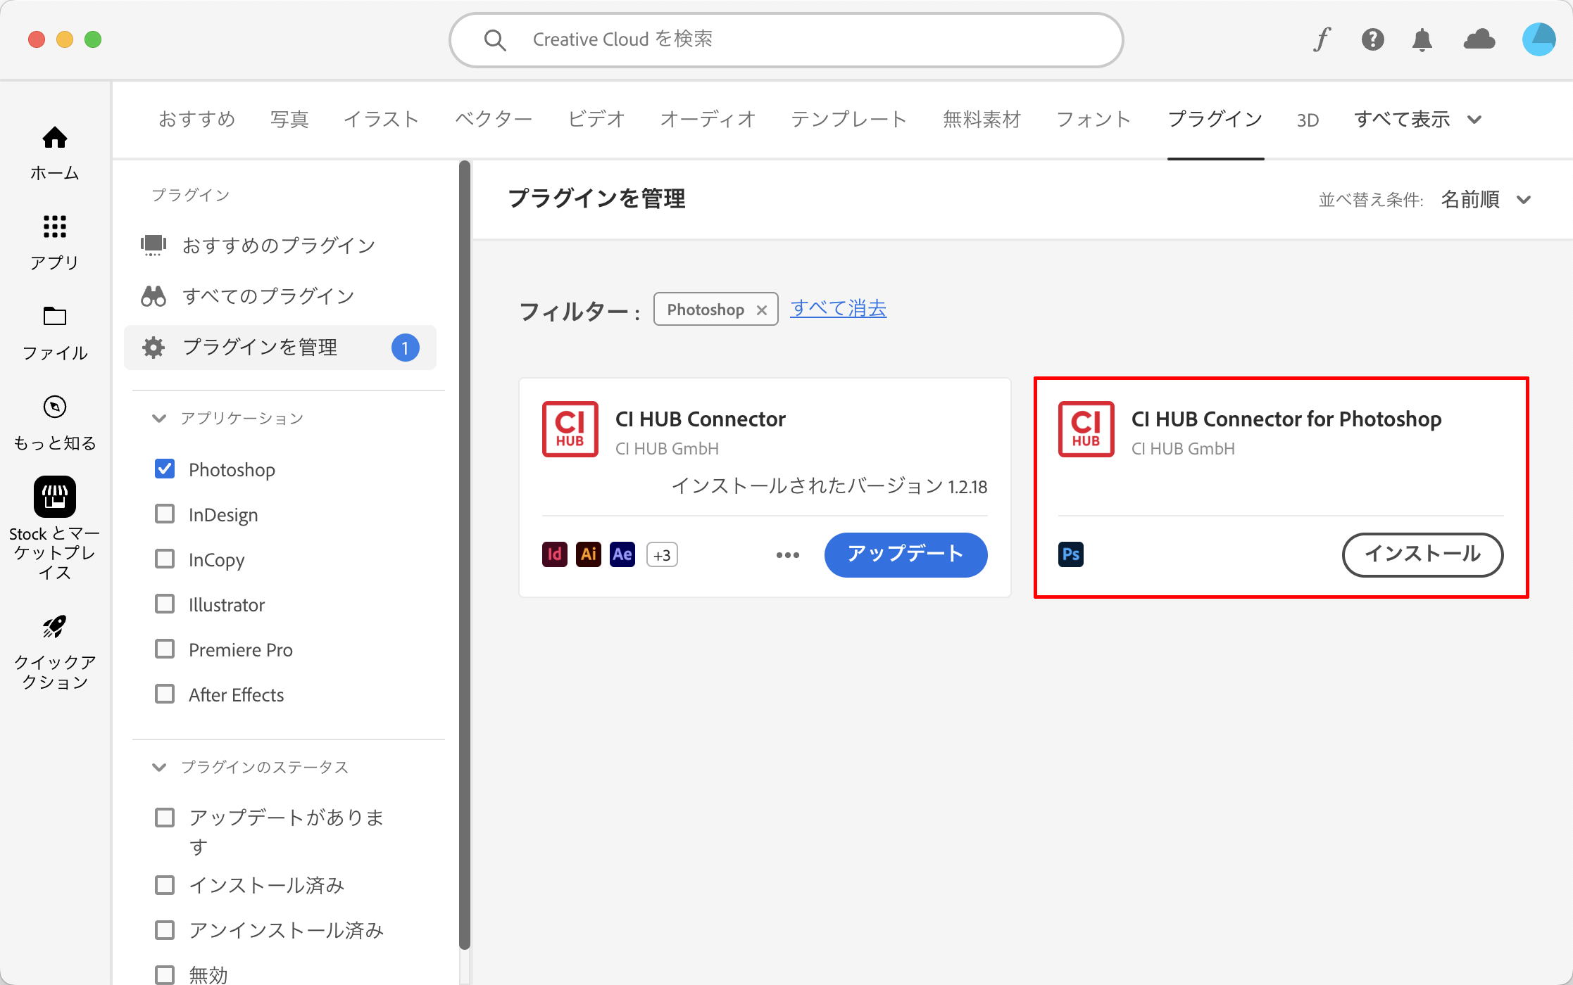Uncheck the Photoshop filter checkbox
This screenshot has height=985, width=1573.
coord(165,469)
